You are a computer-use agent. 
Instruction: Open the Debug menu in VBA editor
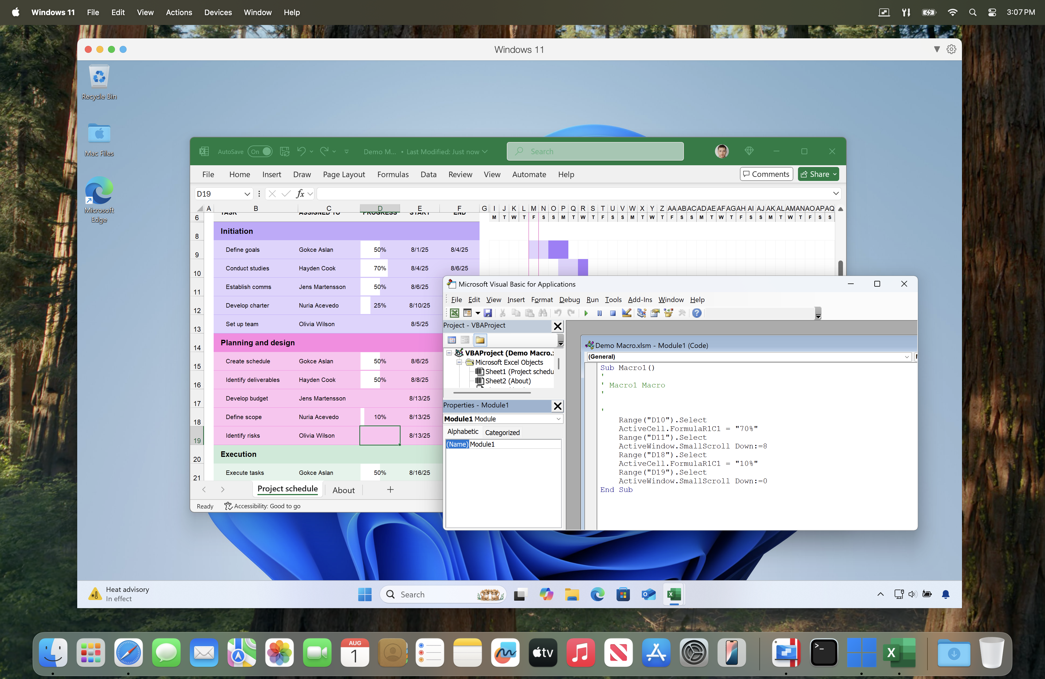[x=569, y=299]
